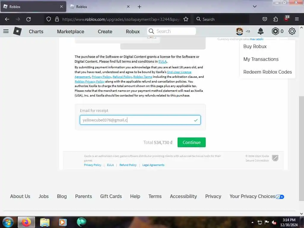The height and width of the screenshot is (228, 304).
Task: View site info via padlock icon
Action: coord(57,19)
